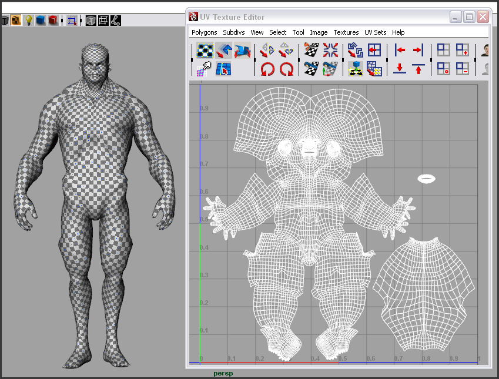Align UVs to the top
Image resolution: width=499 pixels, height=379 pixels.
point(418,69)
